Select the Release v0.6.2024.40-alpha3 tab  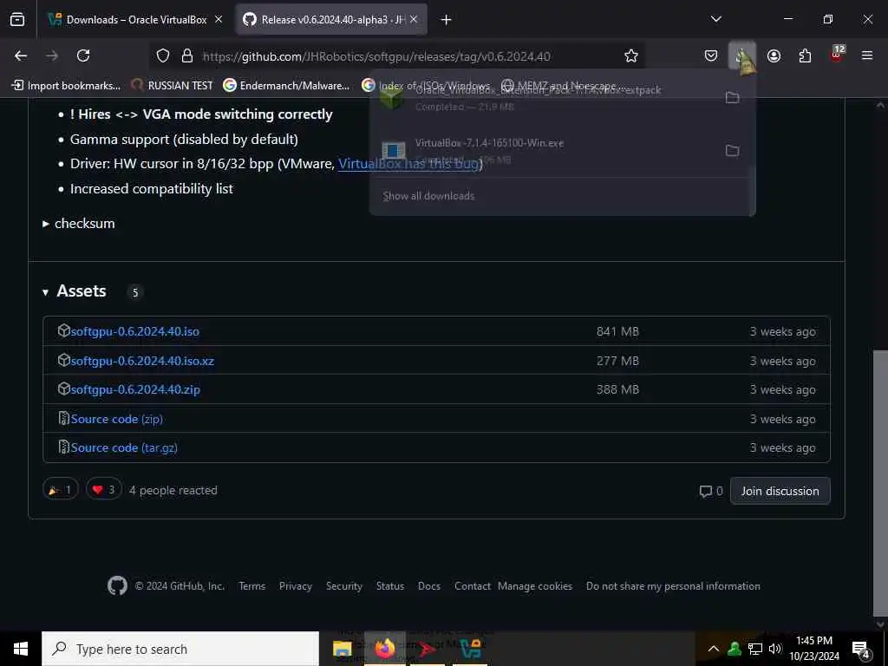331,20
